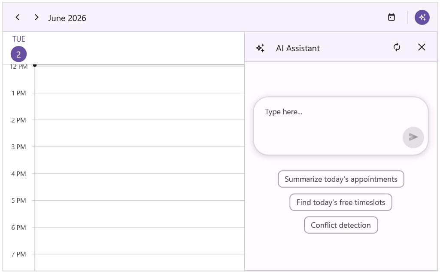Click the calendar today icon in header
The height and width of the screenshot is (272, 440).
391,18
